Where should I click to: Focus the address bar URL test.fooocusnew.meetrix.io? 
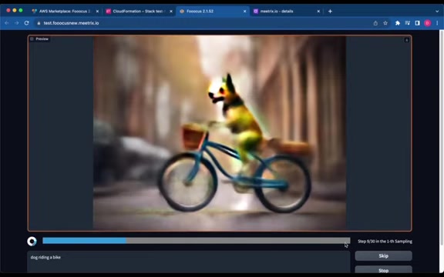pos(71,23)
